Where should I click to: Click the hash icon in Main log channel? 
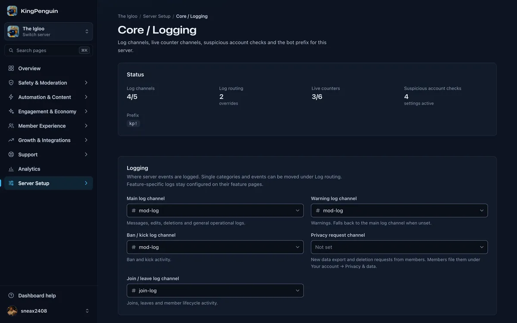[134, 211]
